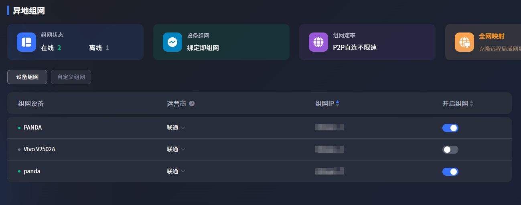Image resolution: width=521 pixels, height=205 pixels.
Task: Click the green status dot beside PANDA
Action: coord(19,128)
